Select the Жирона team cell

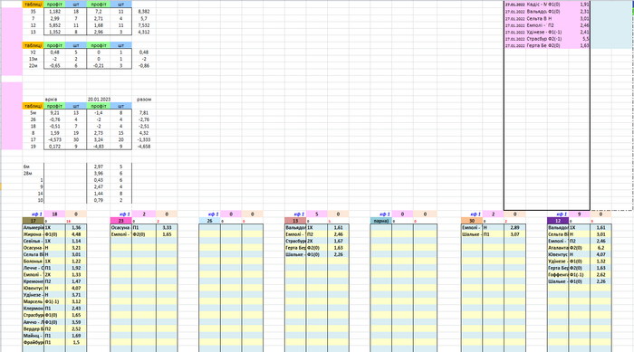click(34, 234)
